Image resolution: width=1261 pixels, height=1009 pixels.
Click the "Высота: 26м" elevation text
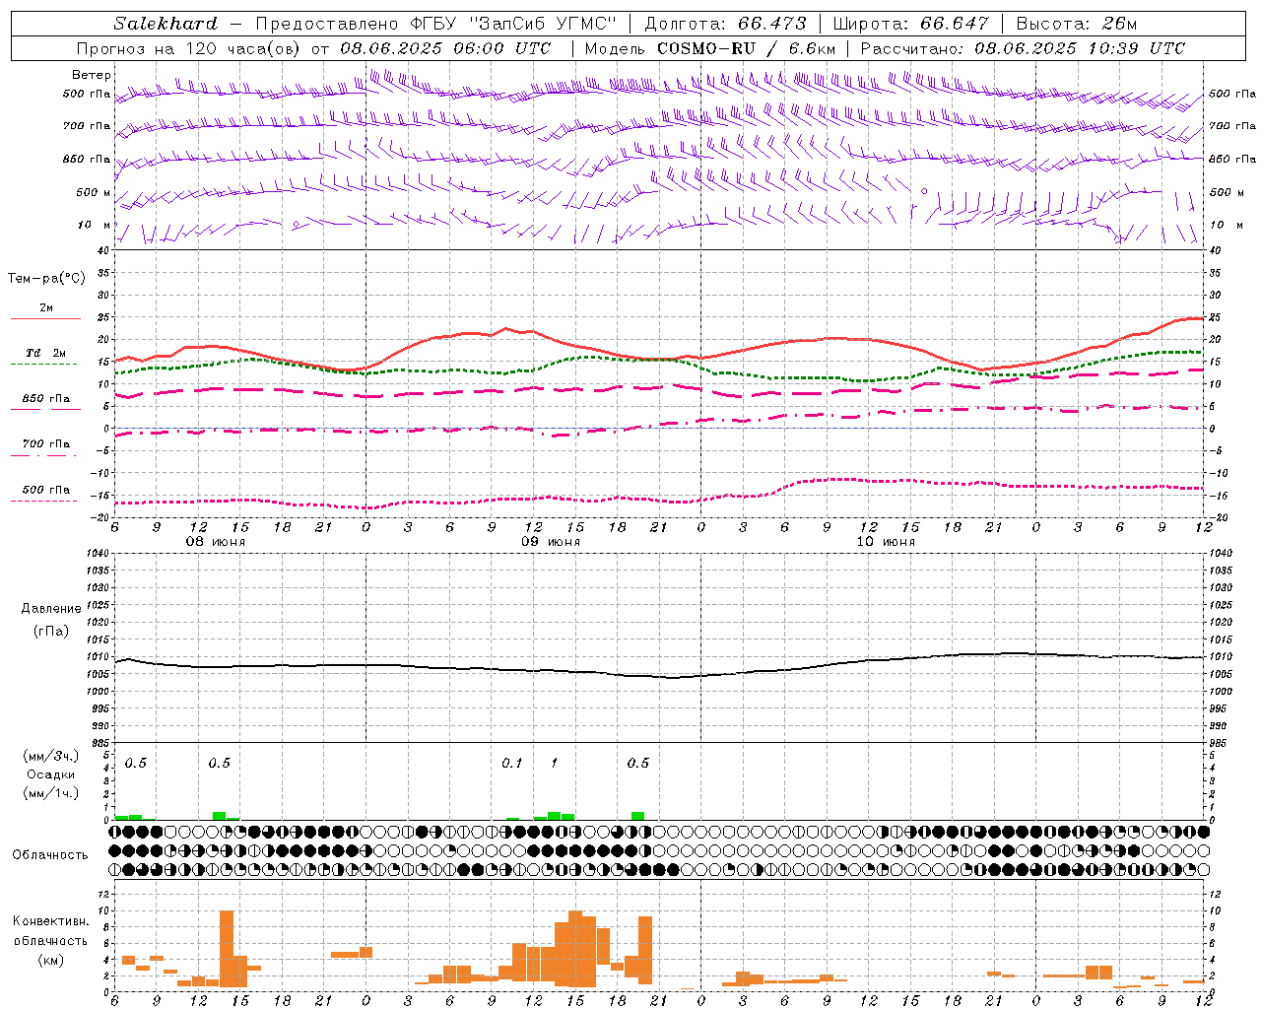pos(1077,24)
